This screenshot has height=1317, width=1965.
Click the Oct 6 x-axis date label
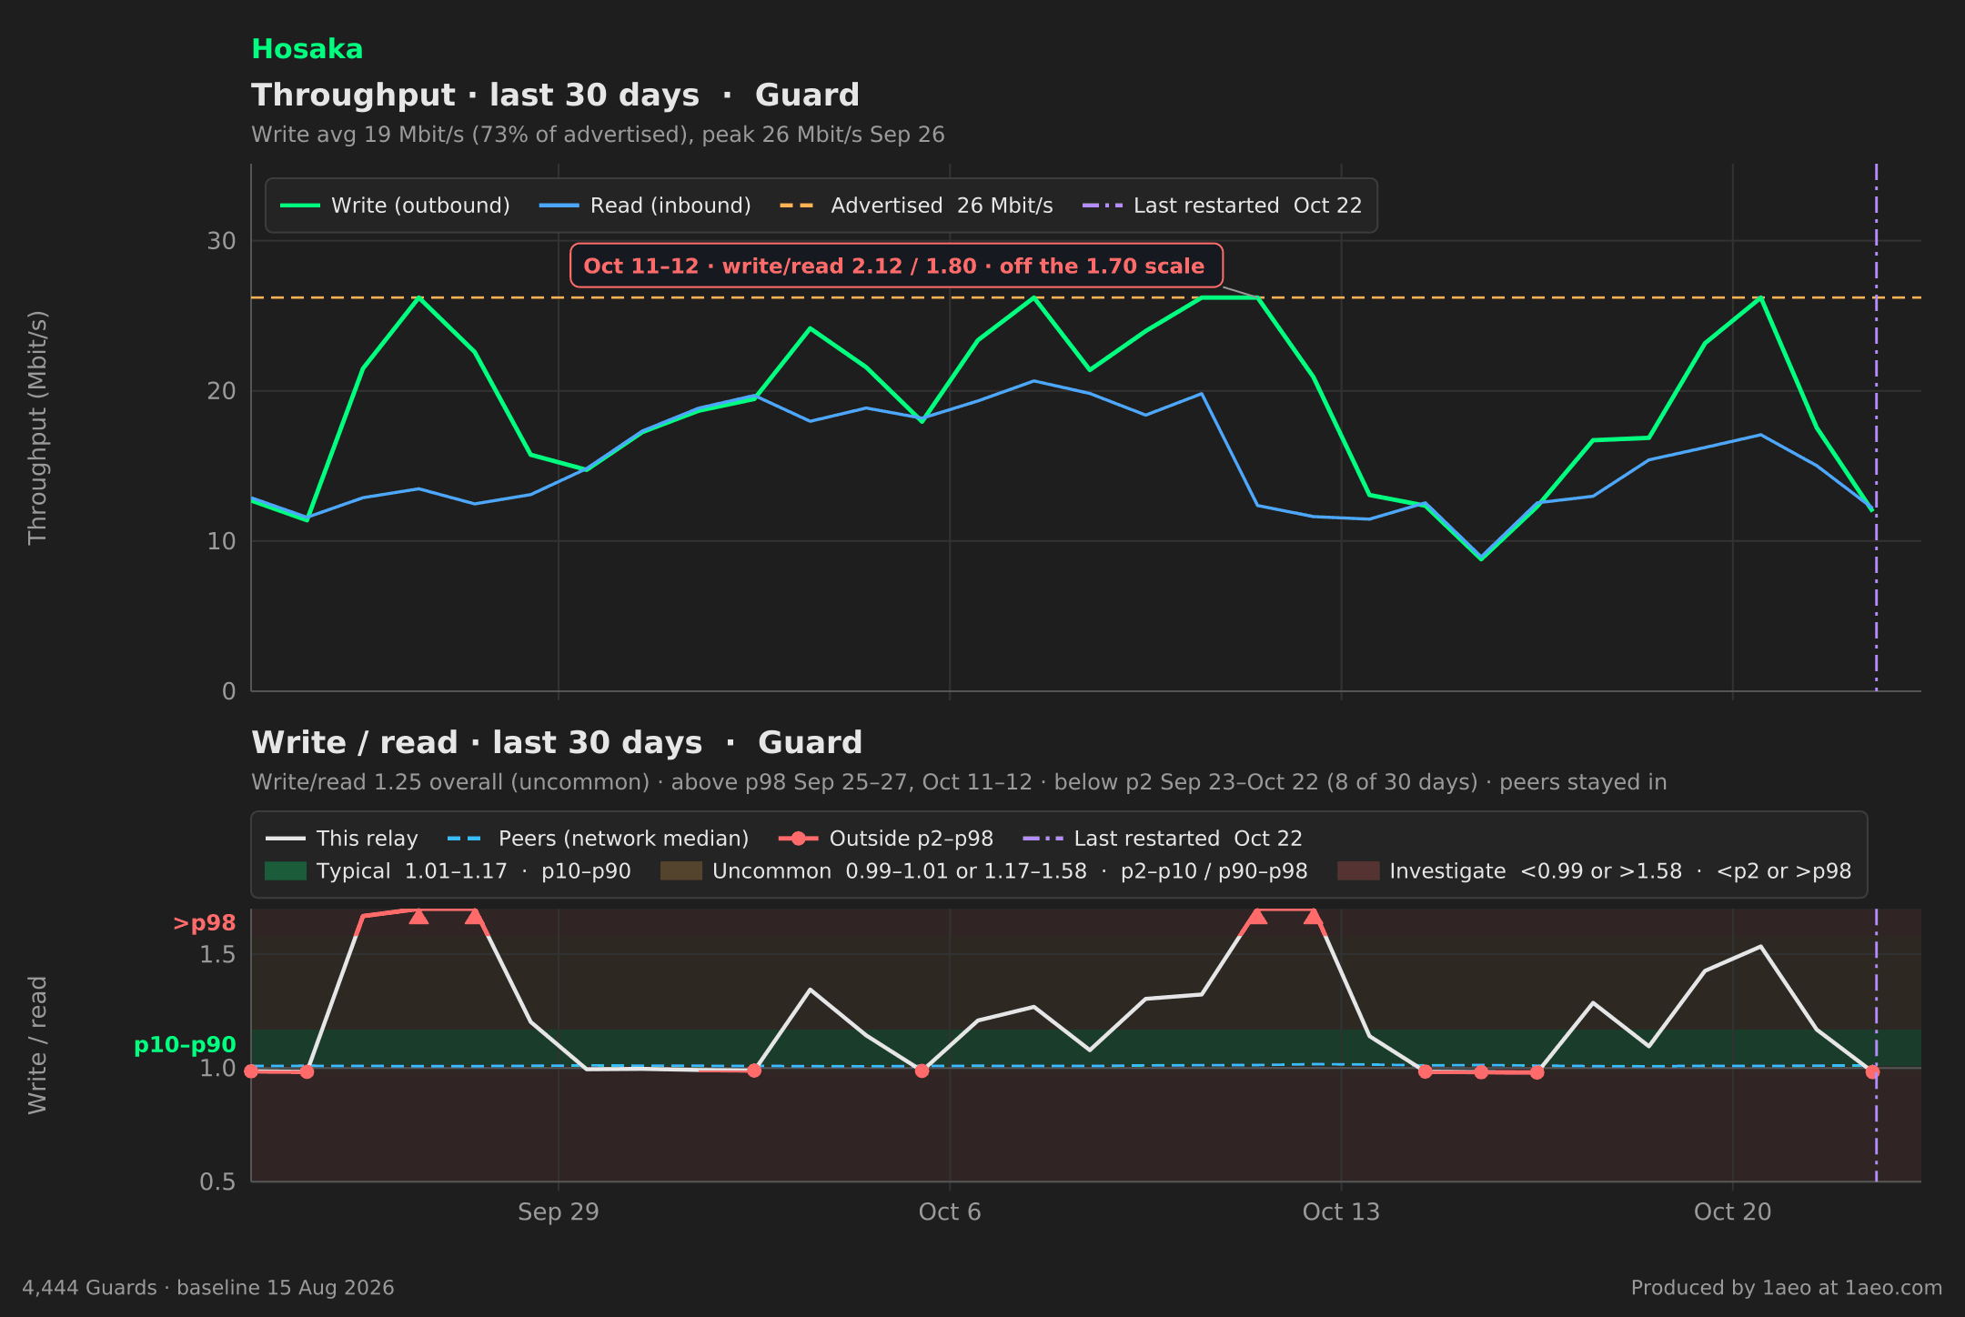click(x=950, y=1211)
